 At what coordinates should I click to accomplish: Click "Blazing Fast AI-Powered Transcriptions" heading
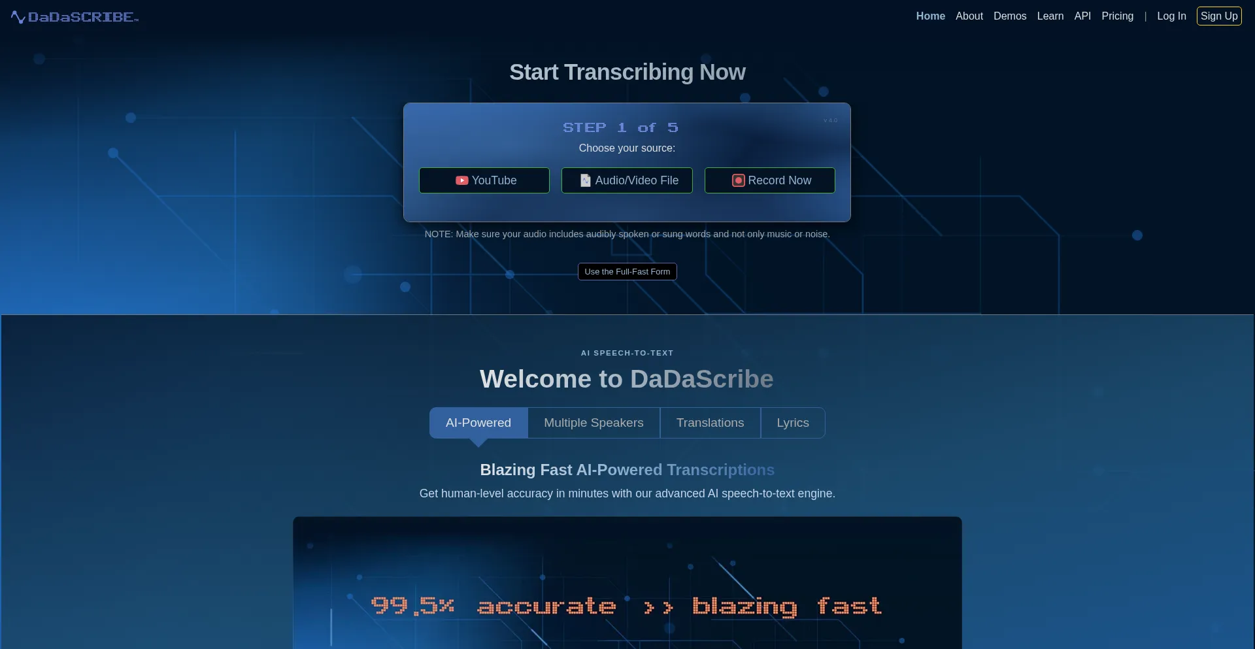point(627,470)
